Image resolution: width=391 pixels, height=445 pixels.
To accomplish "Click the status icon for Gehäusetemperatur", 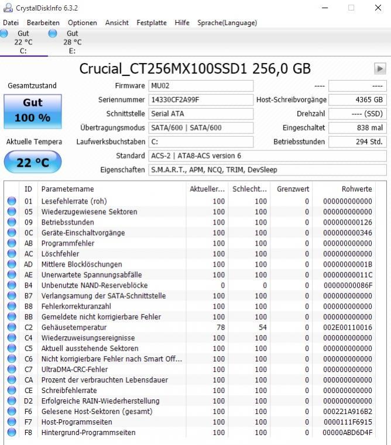I will pyautogui.click(x=12, y=327).
